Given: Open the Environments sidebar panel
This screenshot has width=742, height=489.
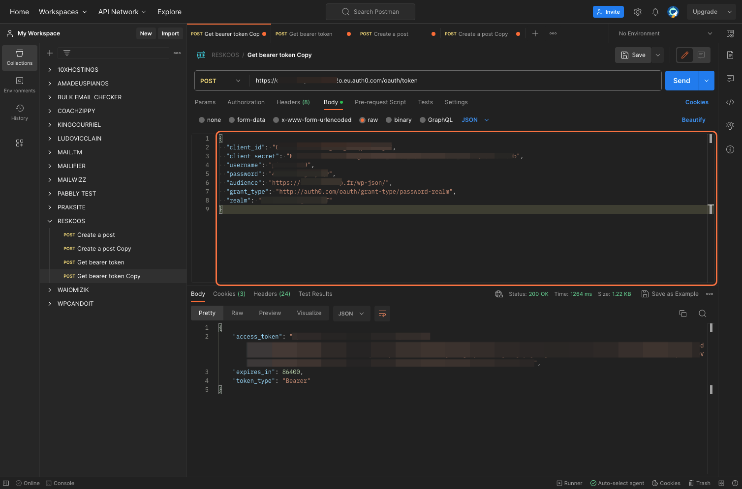Looking at the screenshot, I should (x=20, y=85).
